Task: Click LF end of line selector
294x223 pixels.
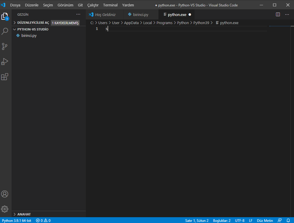Action: [251, 221]
